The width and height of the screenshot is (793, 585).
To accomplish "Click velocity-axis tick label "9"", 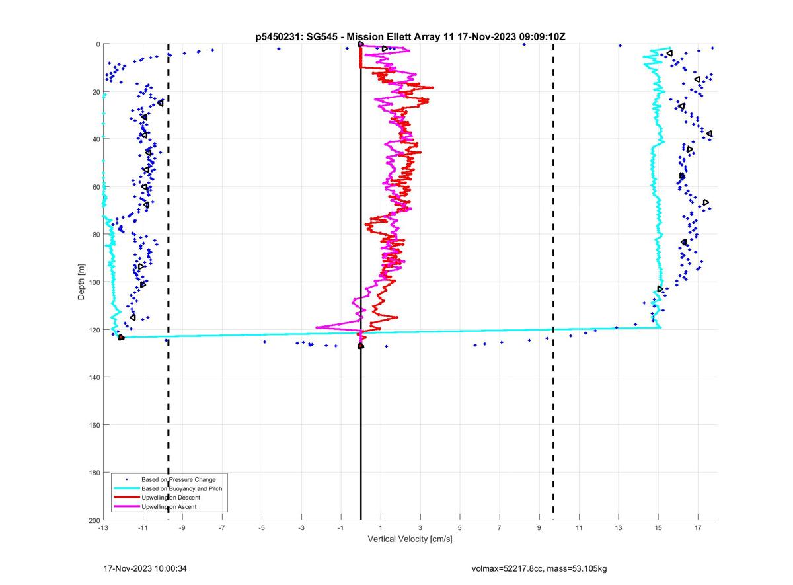I will 539,528.
